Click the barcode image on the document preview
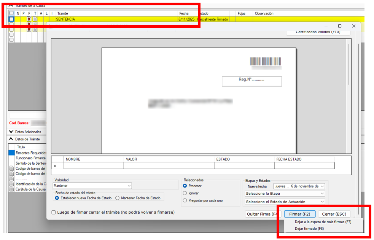The image size is (374, 240). click(x=265, y=62)
